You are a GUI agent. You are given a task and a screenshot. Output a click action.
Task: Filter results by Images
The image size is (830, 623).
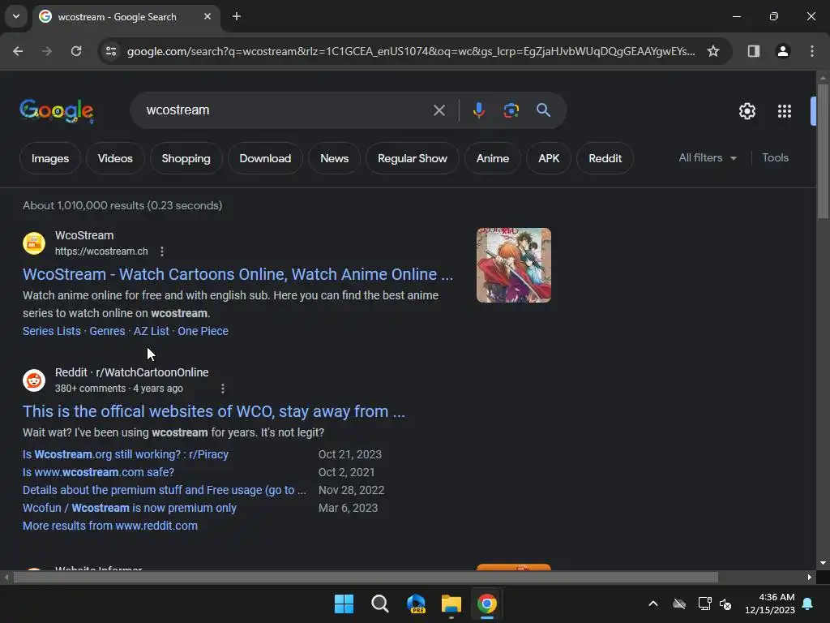point(50,158)
